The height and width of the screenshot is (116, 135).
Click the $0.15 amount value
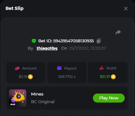coord(23,77)
